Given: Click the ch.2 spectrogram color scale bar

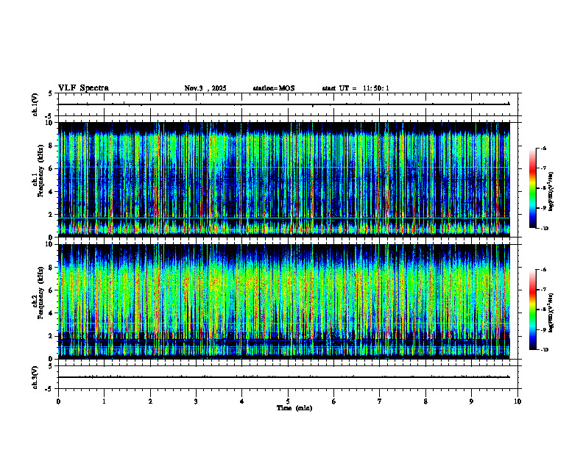Looking at the screenshot, I should [x=533, y=310].
